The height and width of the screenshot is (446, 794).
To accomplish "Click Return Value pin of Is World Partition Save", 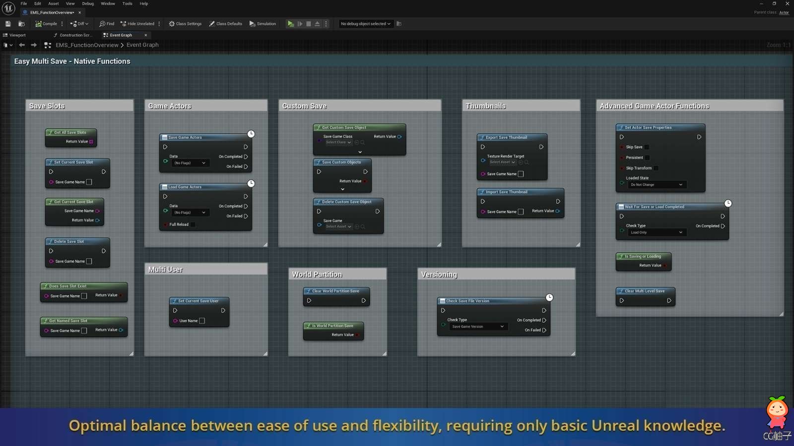I will [x=356, y=335].
